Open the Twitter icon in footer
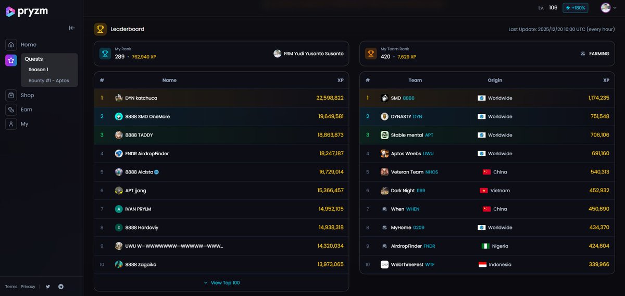Screen dimensions: 625x296 [48, 287]
